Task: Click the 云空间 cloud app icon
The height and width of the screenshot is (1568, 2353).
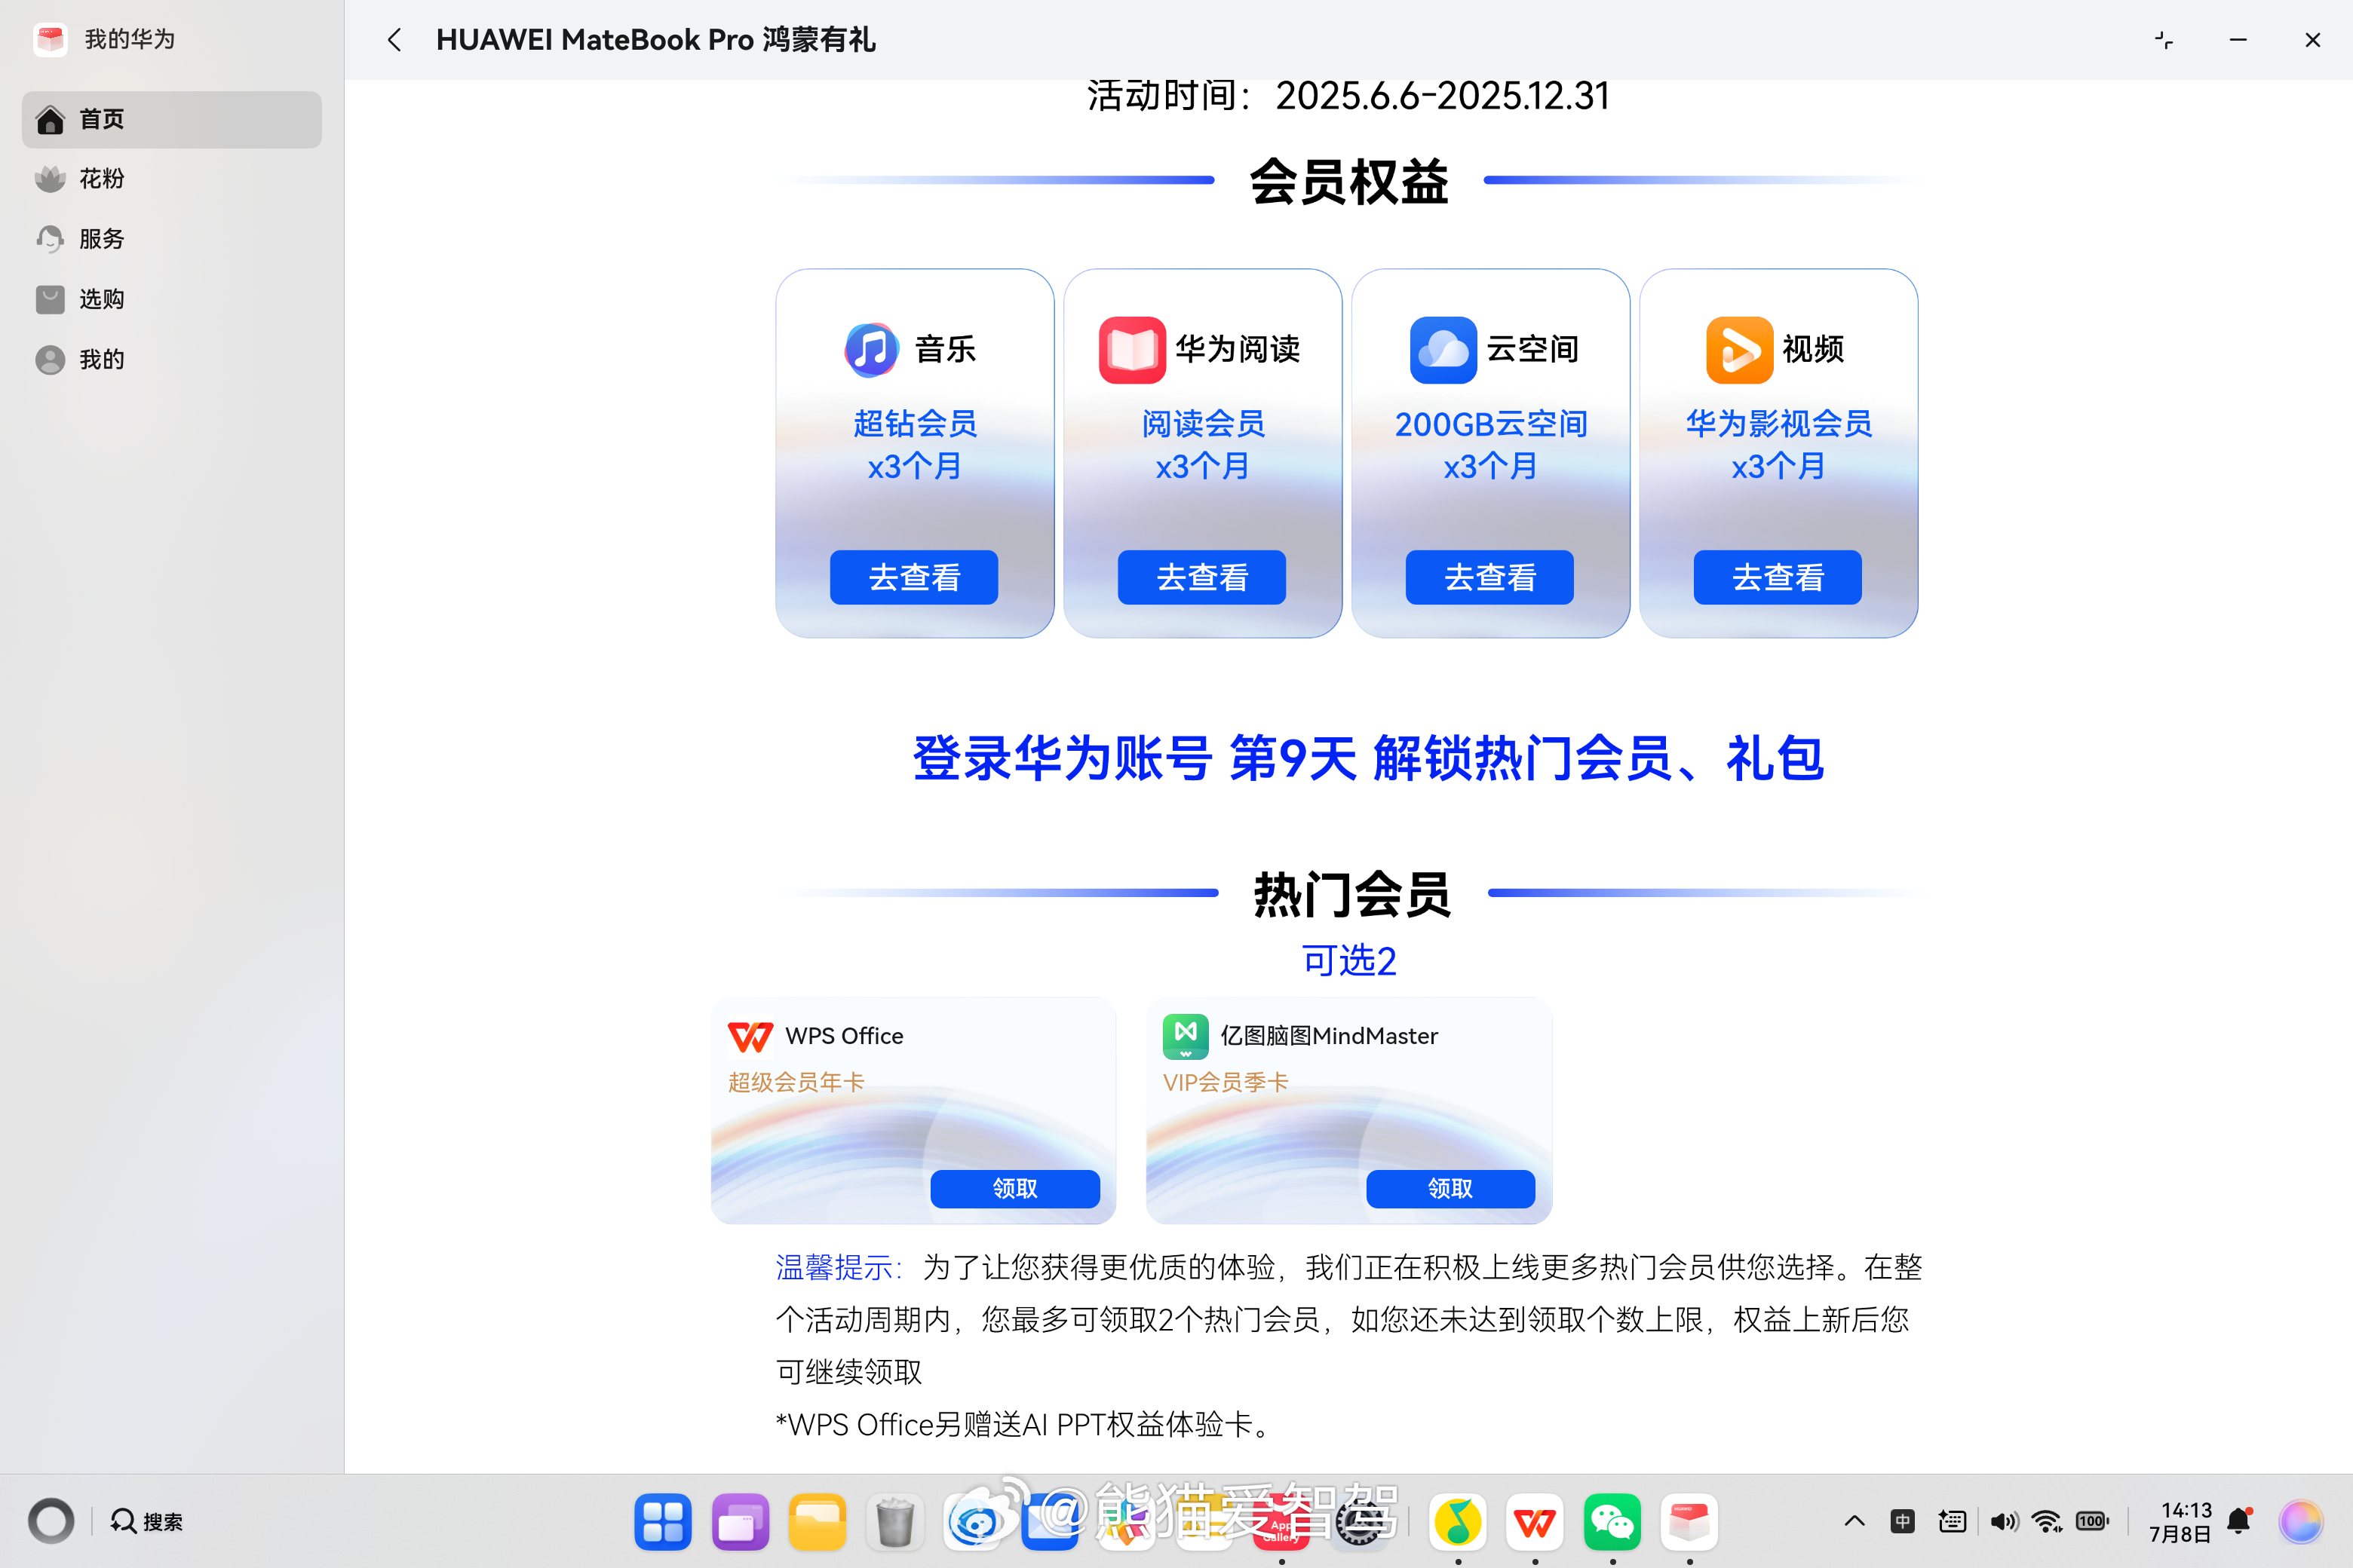Action: pyautogui.click(x=1443, y=350)
